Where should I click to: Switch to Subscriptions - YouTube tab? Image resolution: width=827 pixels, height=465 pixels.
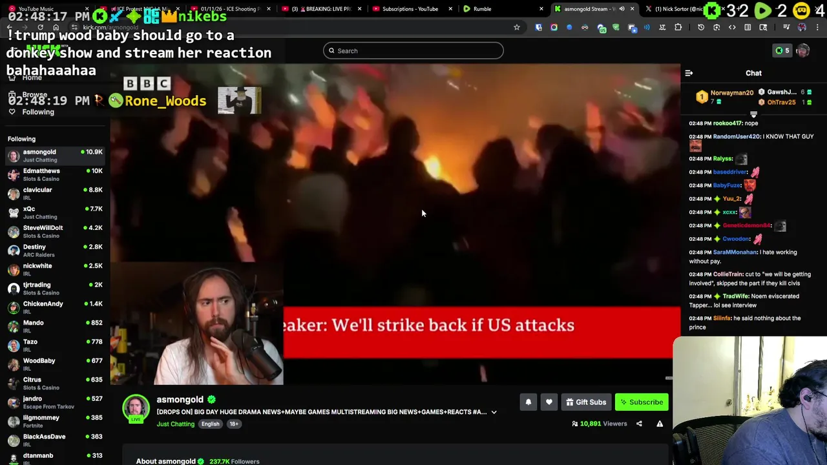pyautogui.click(x=410, y=9)
